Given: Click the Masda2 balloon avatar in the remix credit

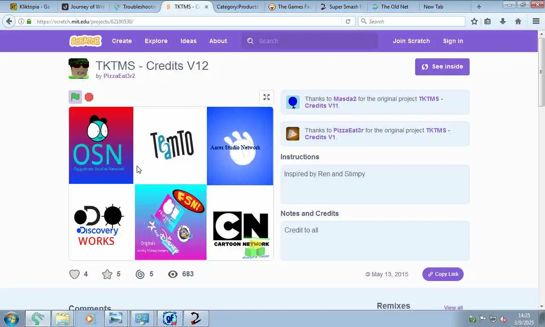Looking at the screenshot, I should pyautogui.click(x=293, y=102).
